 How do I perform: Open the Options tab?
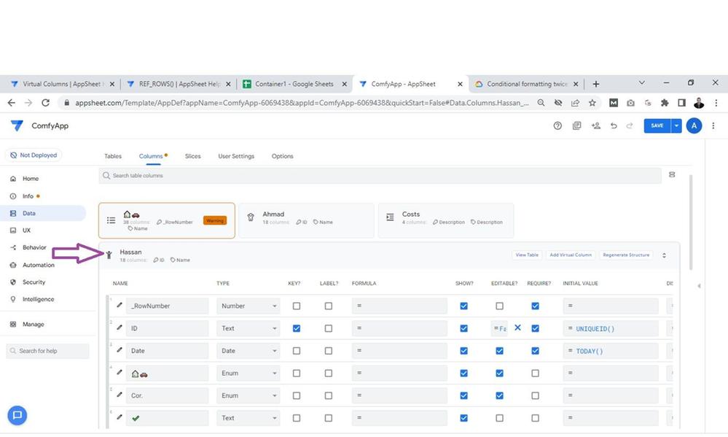[x=282, y=156]
